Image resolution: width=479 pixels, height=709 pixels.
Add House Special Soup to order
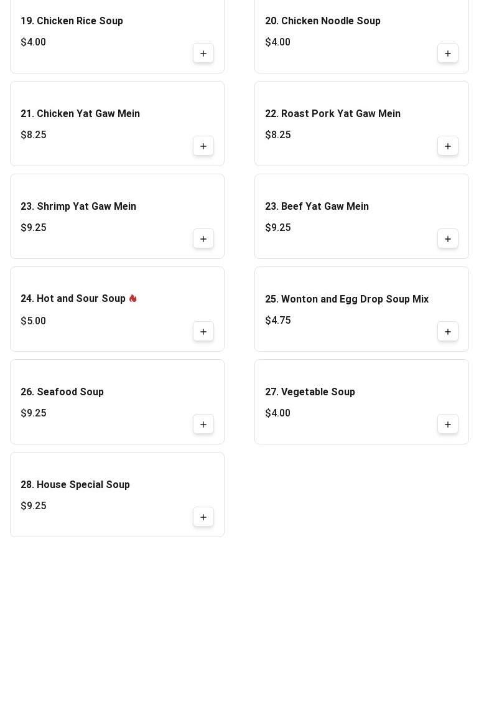click(203, 517)
